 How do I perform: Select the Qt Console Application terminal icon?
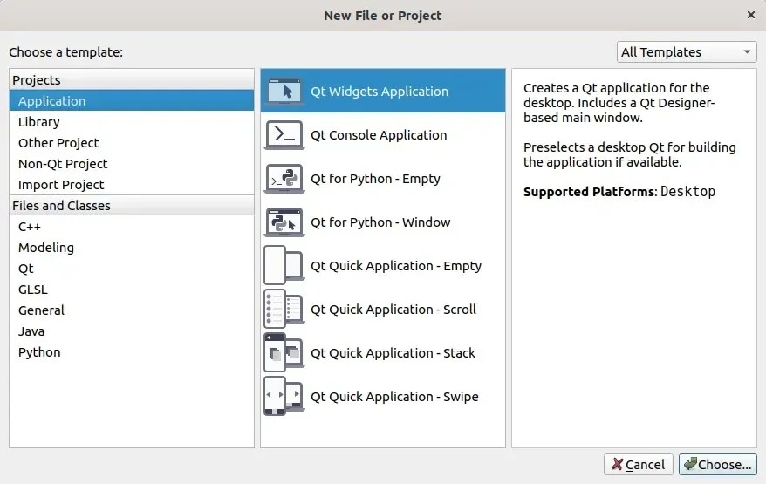284,135
